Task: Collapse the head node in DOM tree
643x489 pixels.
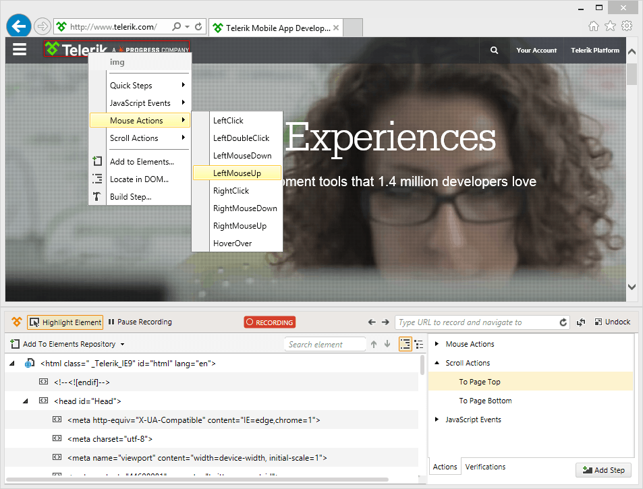Action: (26, 401)
